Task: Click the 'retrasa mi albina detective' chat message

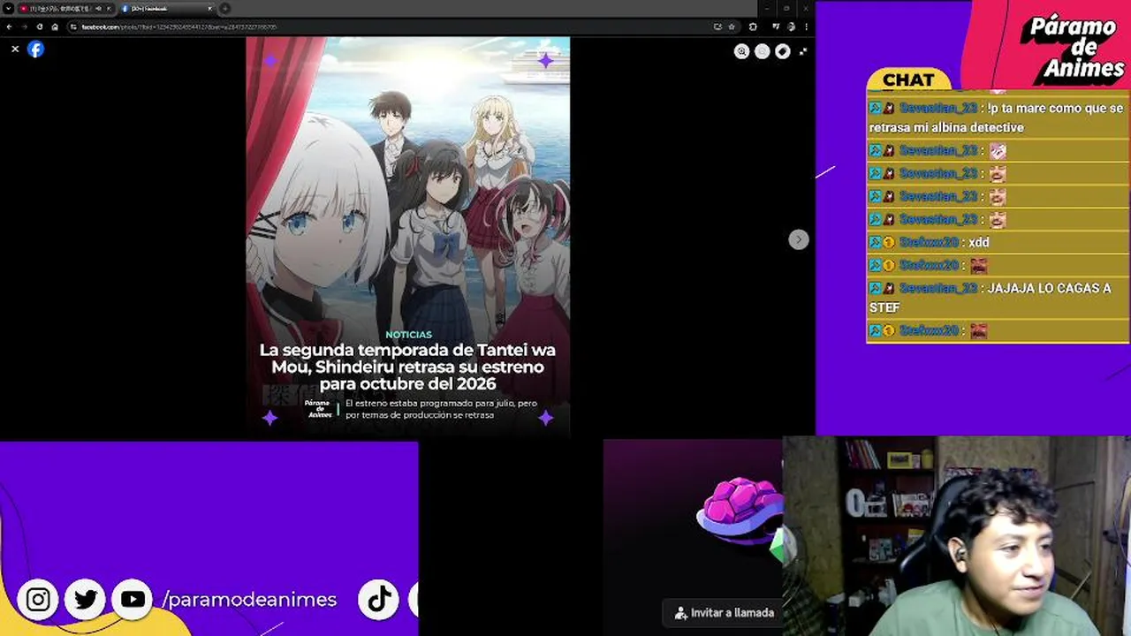Action: (996, 117)
